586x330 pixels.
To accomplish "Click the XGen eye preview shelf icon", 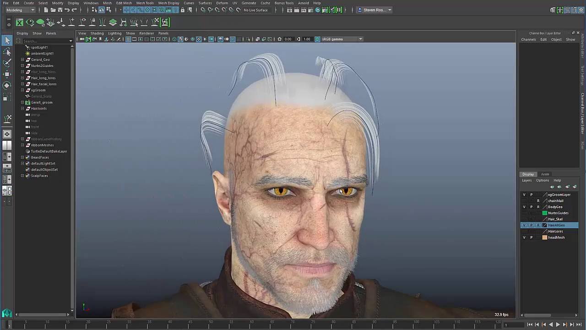I will tap(30, 22).
